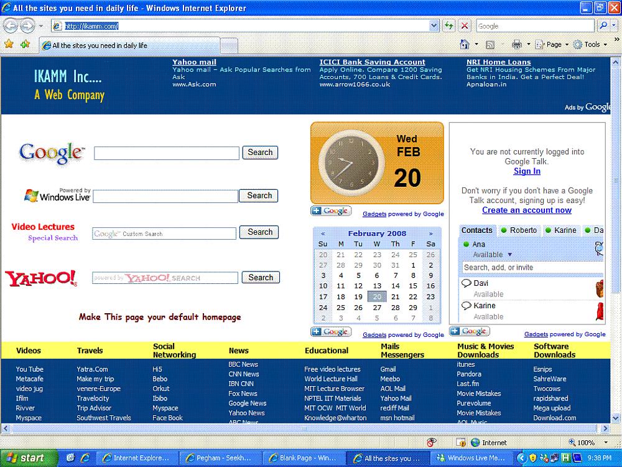622x467 pixels.
Task: Click the +Google button under the Google Talk gadget
Action: click(470, 331)
